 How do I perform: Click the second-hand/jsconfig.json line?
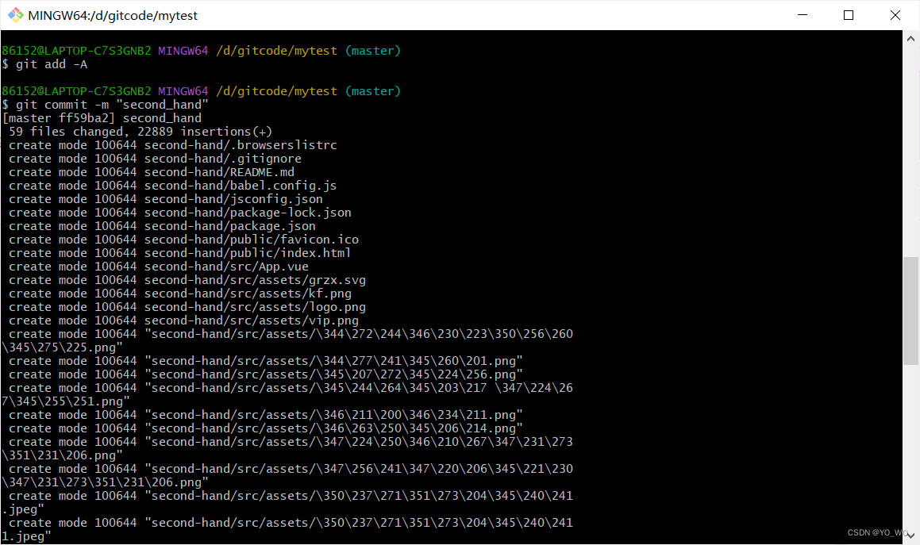165,199
